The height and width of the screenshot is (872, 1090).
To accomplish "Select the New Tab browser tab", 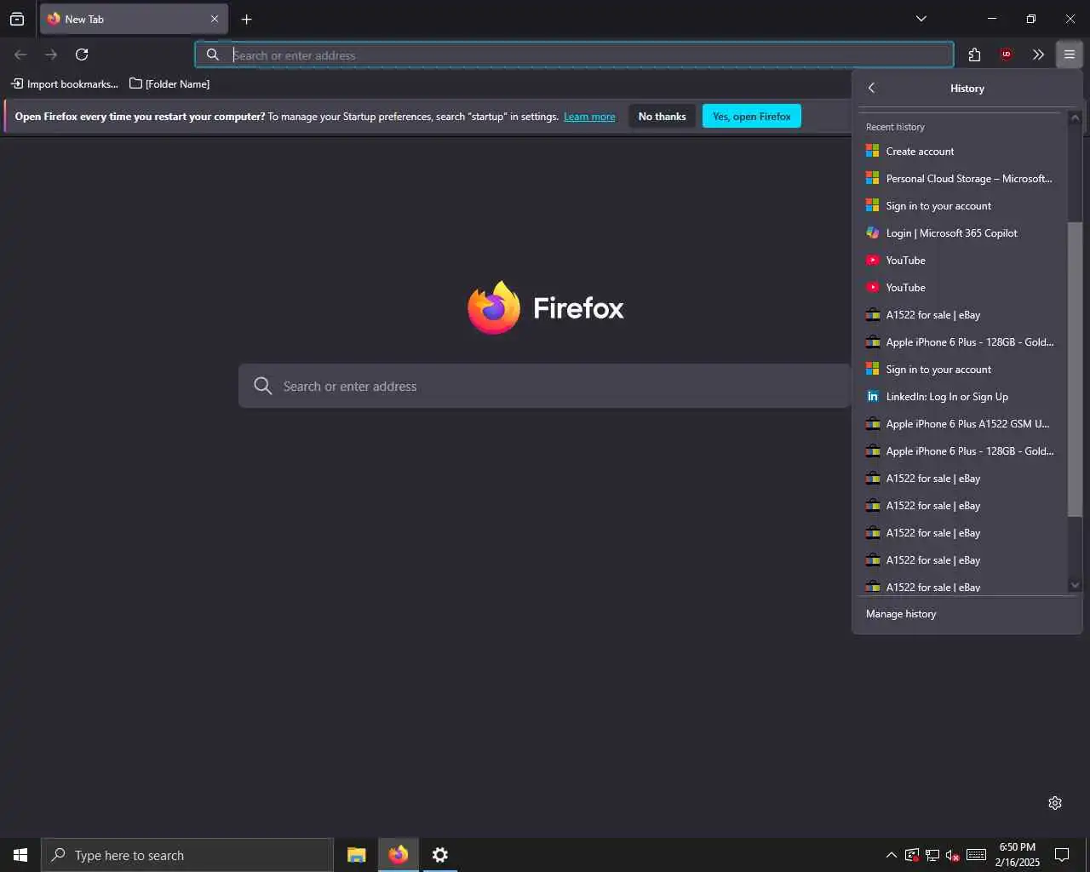I will coord(134,19).
